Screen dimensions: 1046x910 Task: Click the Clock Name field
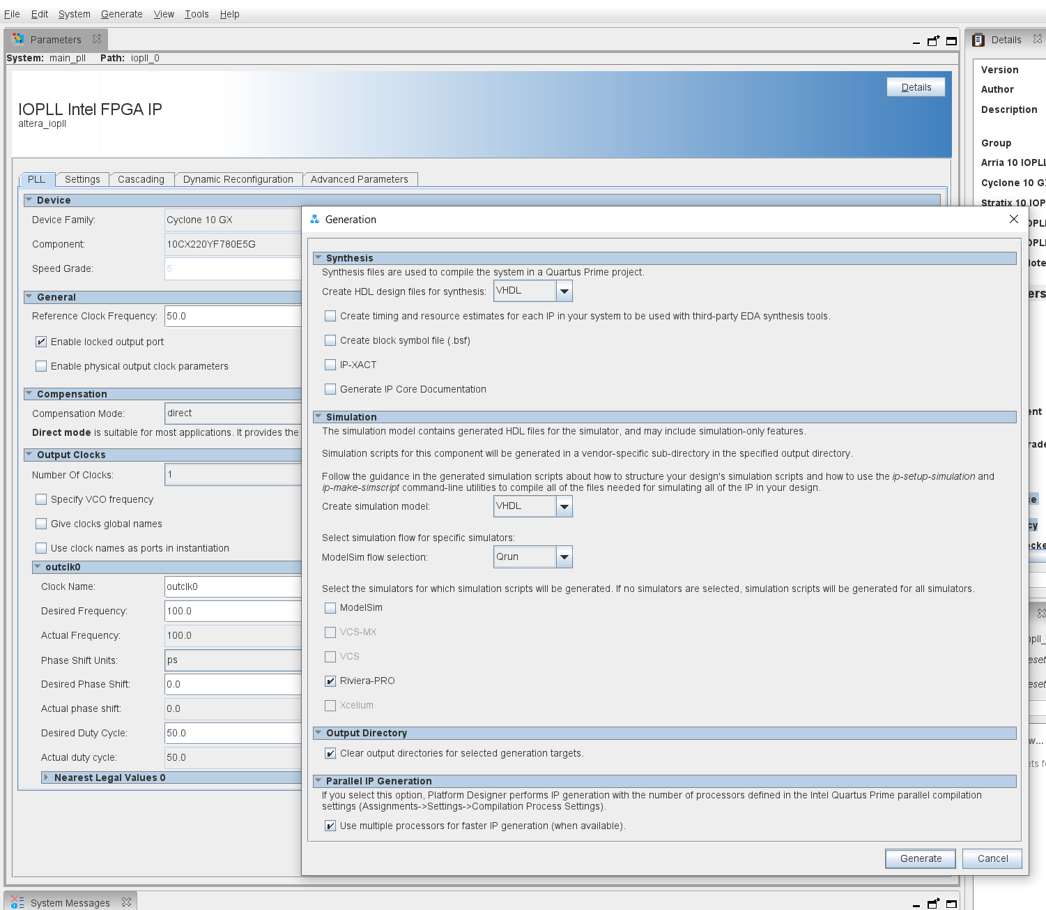pos(233,586)
